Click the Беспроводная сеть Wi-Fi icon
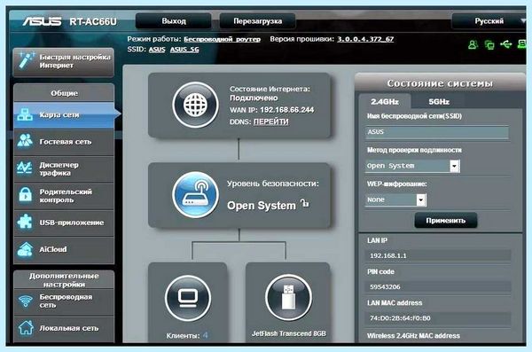The height and width of the screenshot is (352, 532). pyautogui.click(x=26, y=301)
